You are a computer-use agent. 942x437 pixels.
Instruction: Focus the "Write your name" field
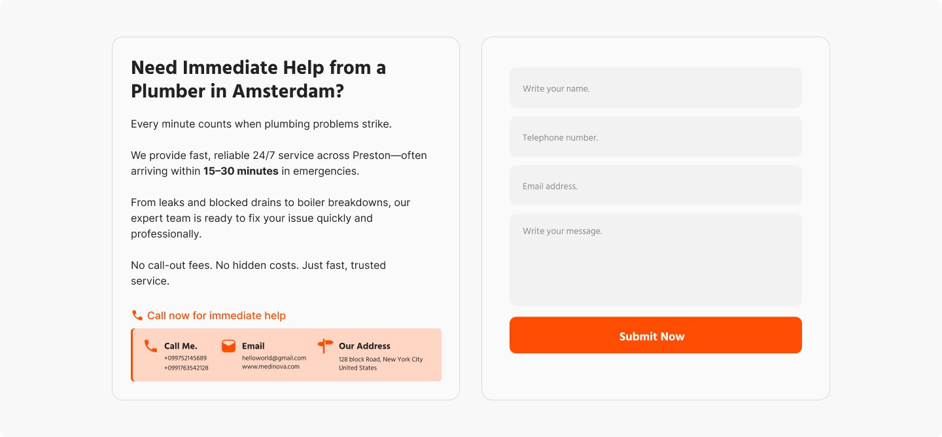click(x=655, y=88)
